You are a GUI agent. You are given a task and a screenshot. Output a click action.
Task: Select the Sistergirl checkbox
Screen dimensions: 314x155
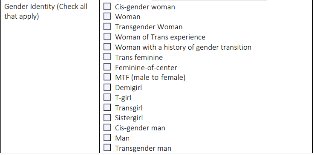click(107, 118)
